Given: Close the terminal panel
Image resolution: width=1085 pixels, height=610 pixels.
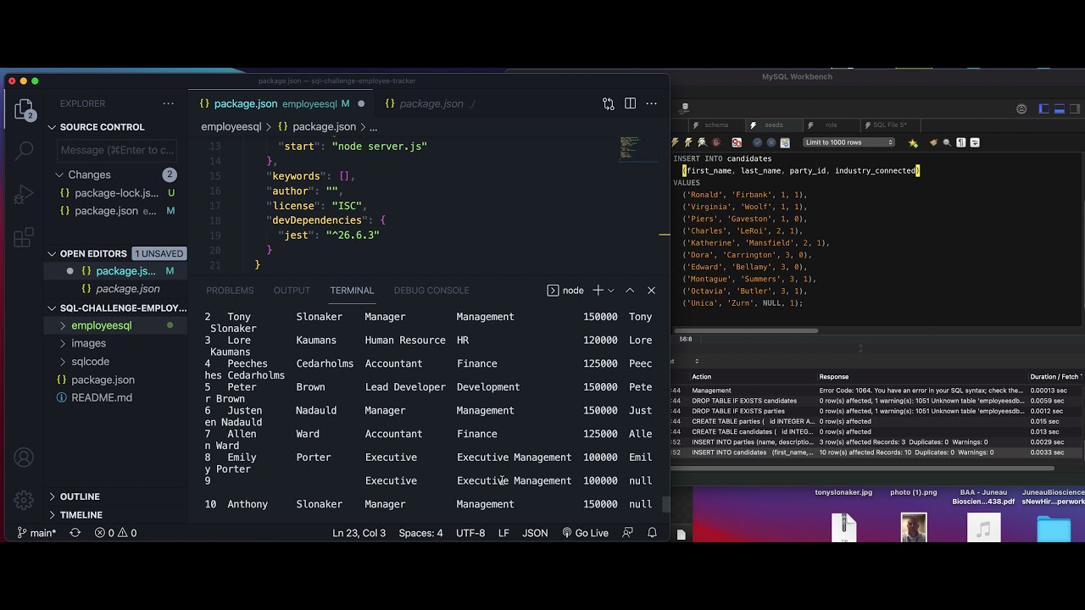Looking at the screenshot, I should (x=651, y=290).
